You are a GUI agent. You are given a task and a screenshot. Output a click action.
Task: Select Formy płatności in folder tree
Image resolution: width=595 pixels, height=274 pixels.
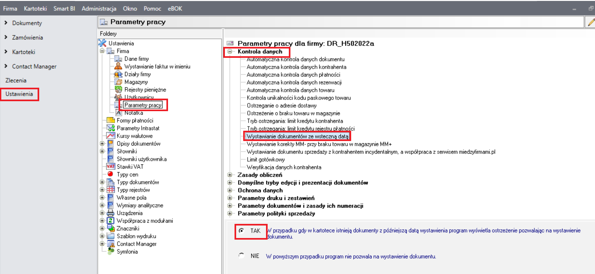(135, 120)
